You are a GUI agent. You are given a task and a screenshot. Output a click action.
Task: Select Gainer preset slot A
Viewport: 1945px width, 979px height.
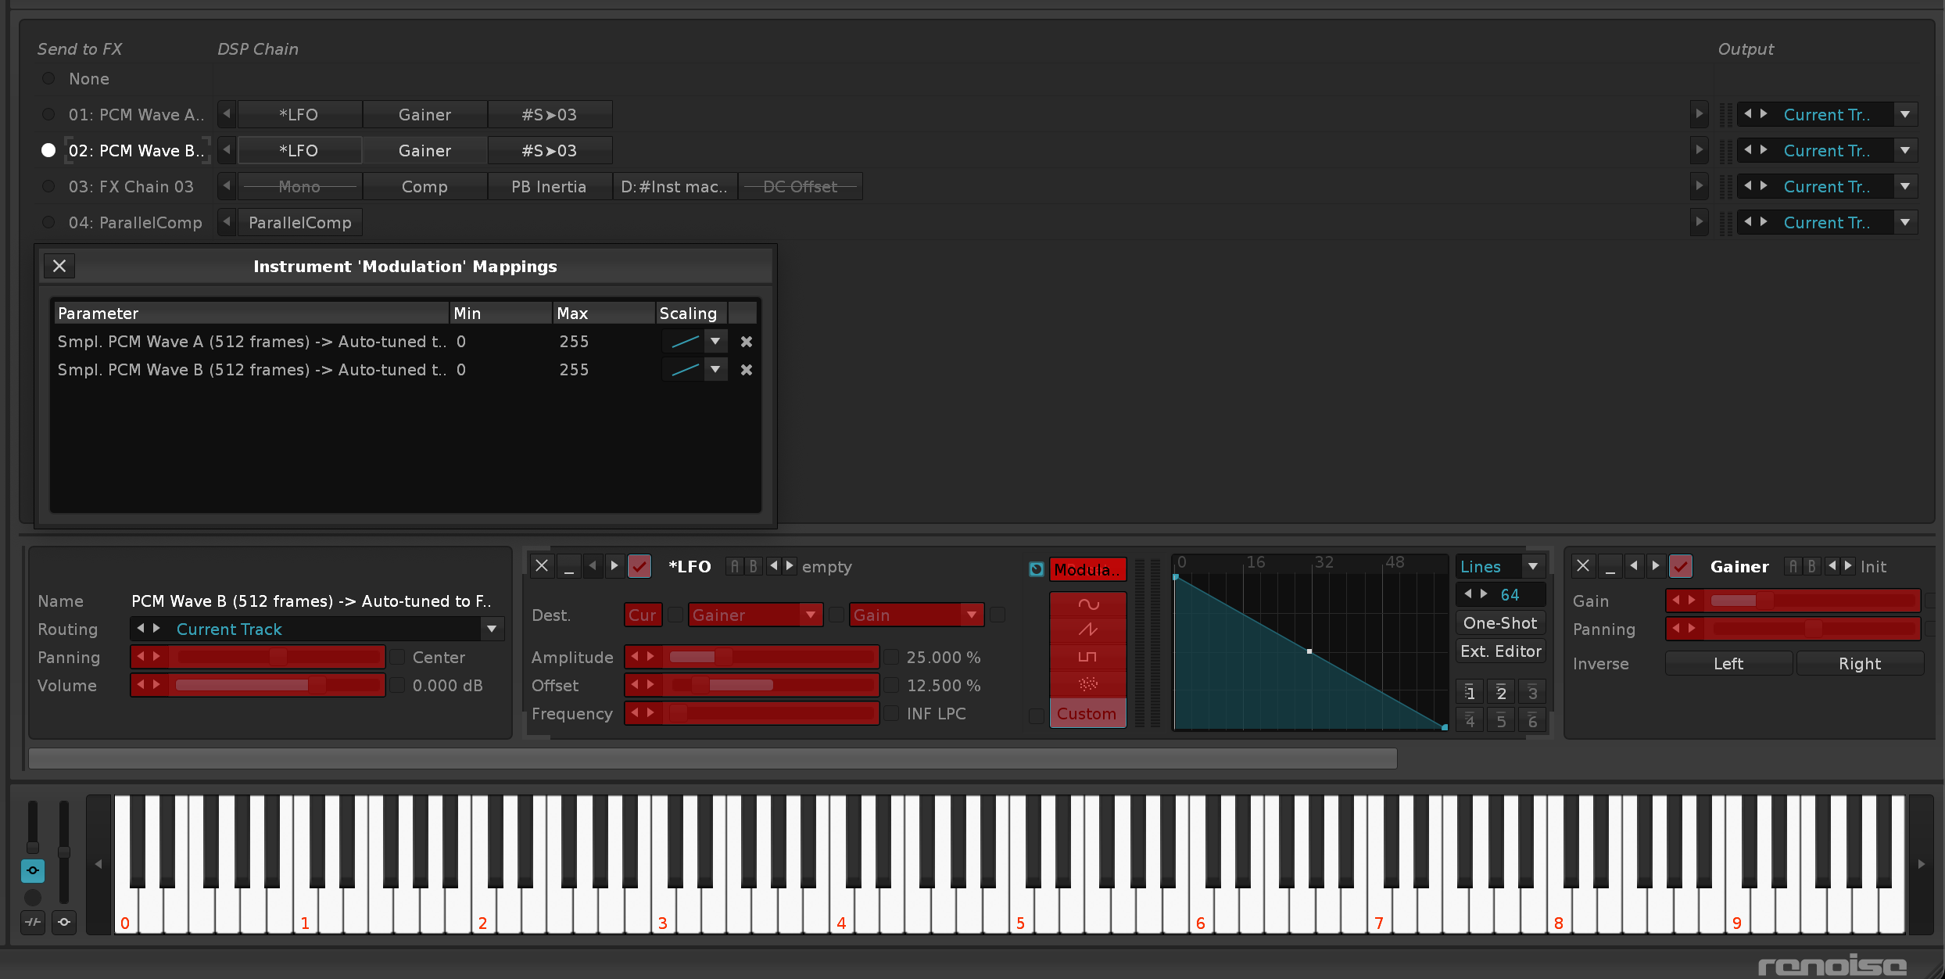[x=1793, y=566]
